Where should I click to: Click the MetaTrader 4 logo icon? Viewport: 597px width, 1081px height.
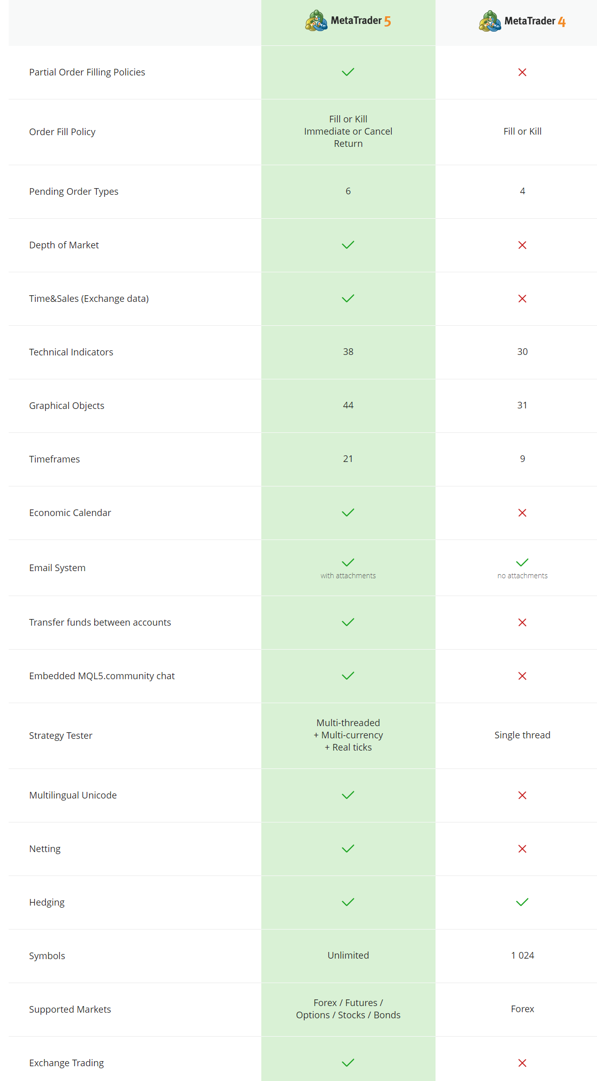[x=490, y=21]
